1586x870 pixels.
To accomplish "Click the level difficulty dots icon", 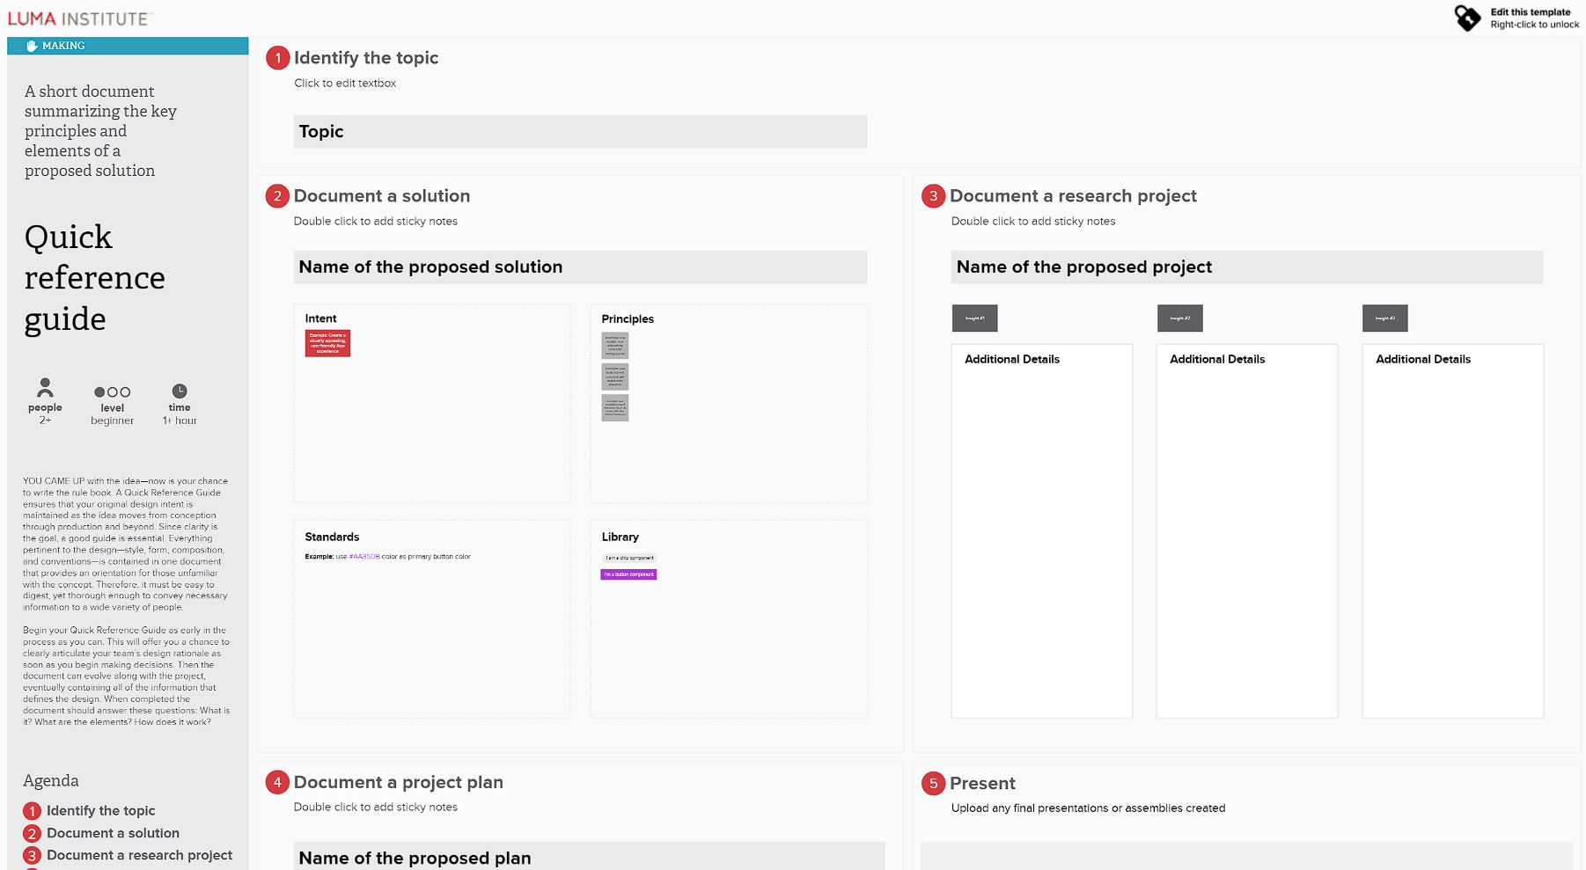I will click(112, 392).
